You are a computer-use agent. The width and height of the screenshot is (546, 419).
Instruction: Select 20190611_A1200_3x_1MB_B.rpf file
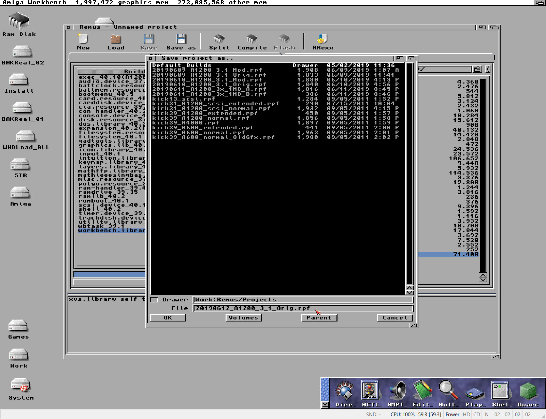coord(277,94)
